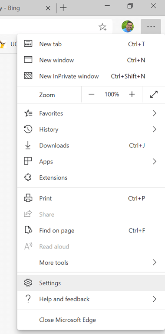The height and width of the screenshot is (334, 165).
Task: Click the Find on page icon
Action: tap(28, 230)
